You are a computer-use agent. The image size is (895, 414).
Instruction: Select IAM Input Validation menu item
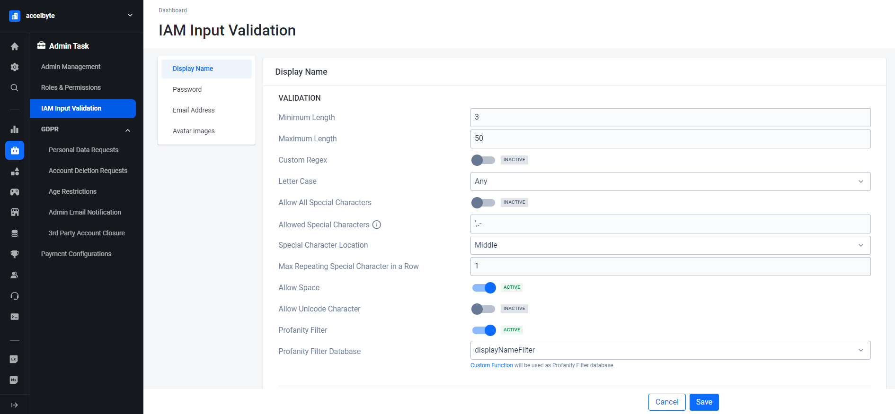point(83,109)
